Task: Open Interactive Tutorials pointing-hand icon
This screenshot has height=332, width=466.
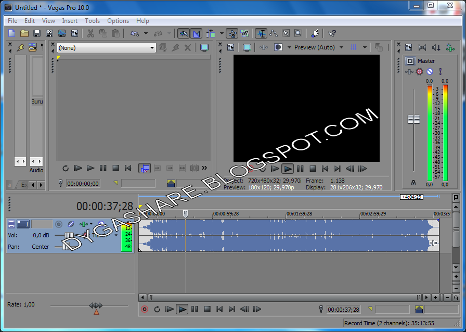Action: click(x=315, y=33)
